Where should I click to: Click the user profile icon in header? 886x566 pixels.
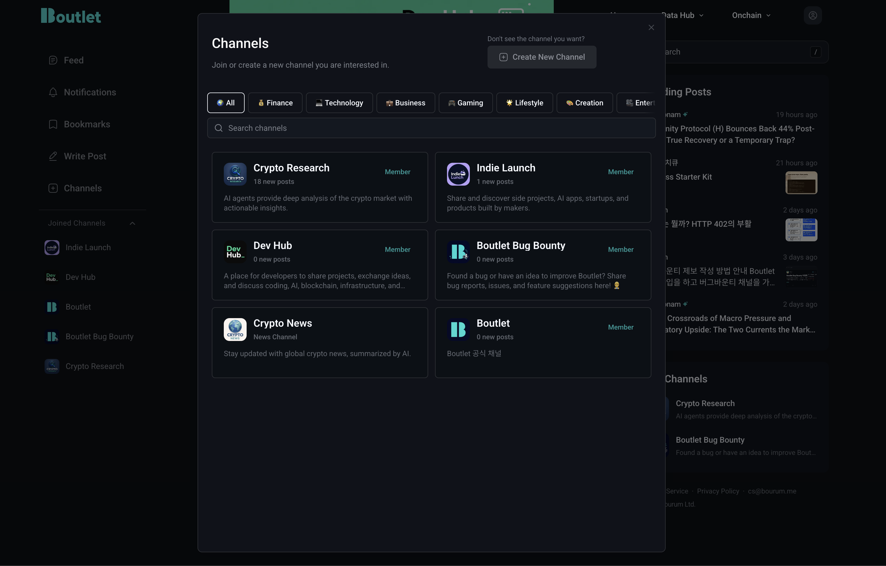pyautogui.click(x=813, y=15)
